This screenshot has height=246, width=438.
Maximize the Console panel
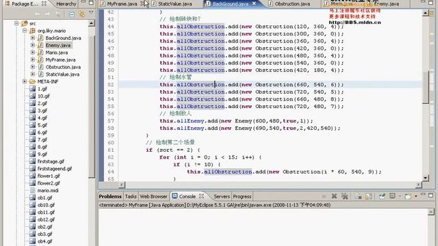click(x=430, y=195)
